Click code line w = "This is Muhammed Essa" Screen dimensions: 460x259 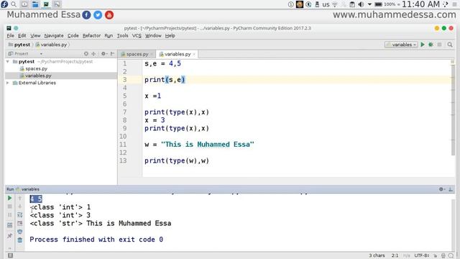click(199, 145)
